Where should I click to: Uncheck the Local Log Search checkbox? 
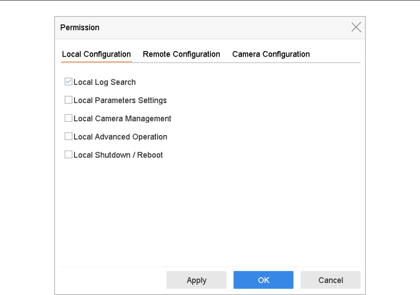[68, 82]
